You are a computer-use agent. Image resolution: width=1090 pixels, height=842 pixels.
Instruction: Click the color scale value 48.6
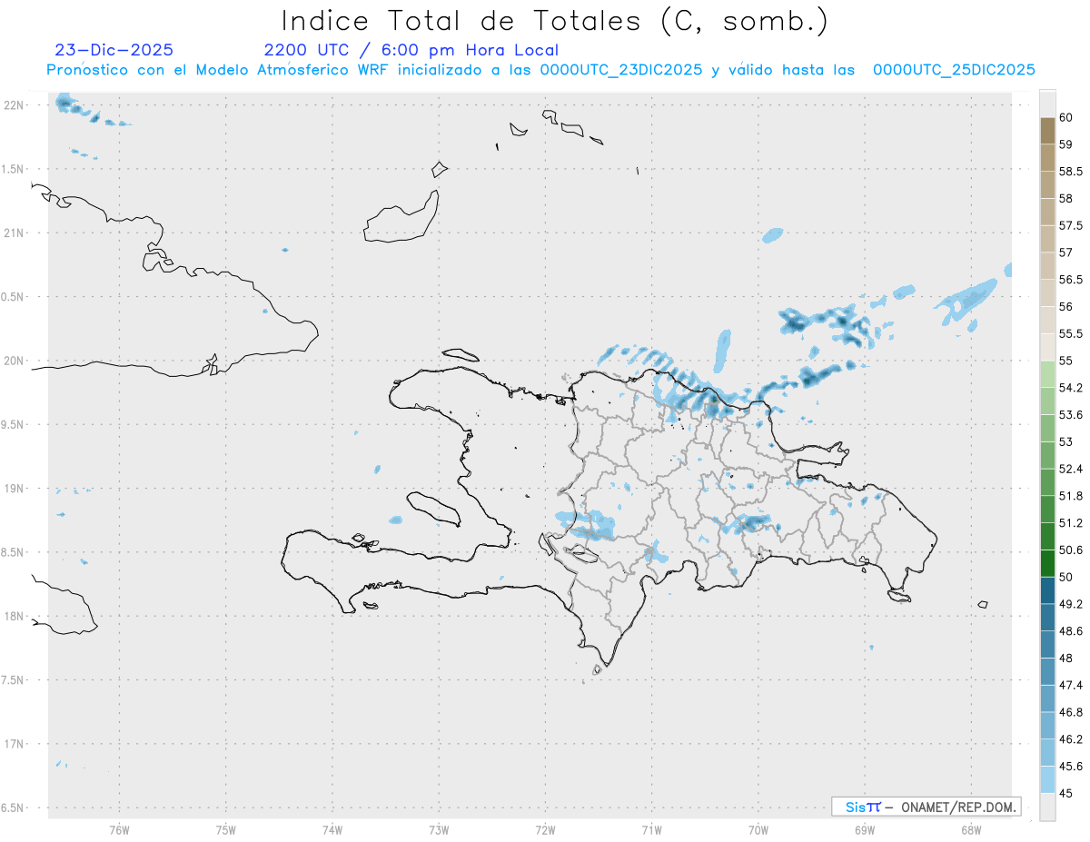pos(1070,631)
